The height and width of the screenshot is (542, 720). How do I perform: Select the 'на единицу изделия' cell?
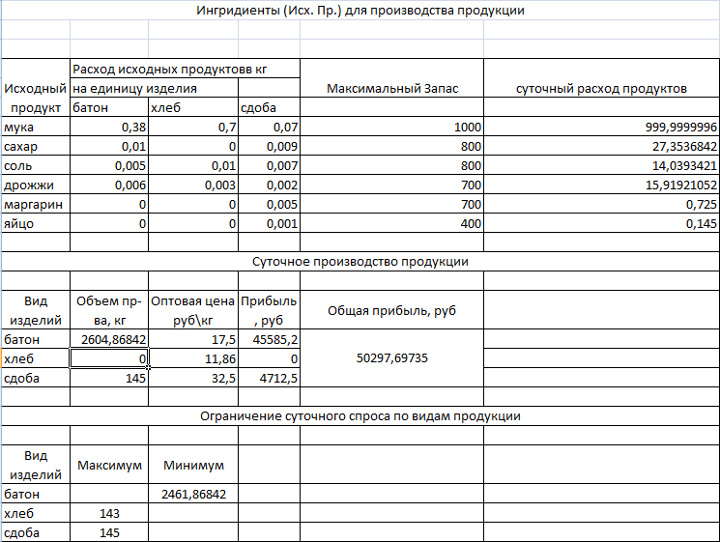[x=155, y=88]
